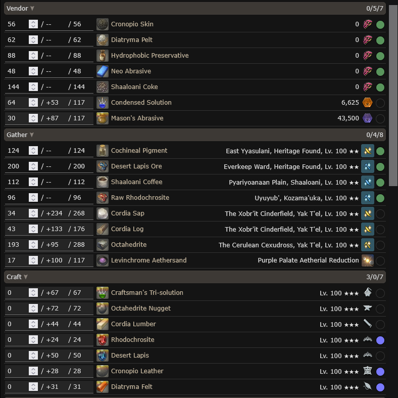Open the Octahedrite Nugget item link
The height and width of the screenshot is (398, 398).
(x=140, y=308)
